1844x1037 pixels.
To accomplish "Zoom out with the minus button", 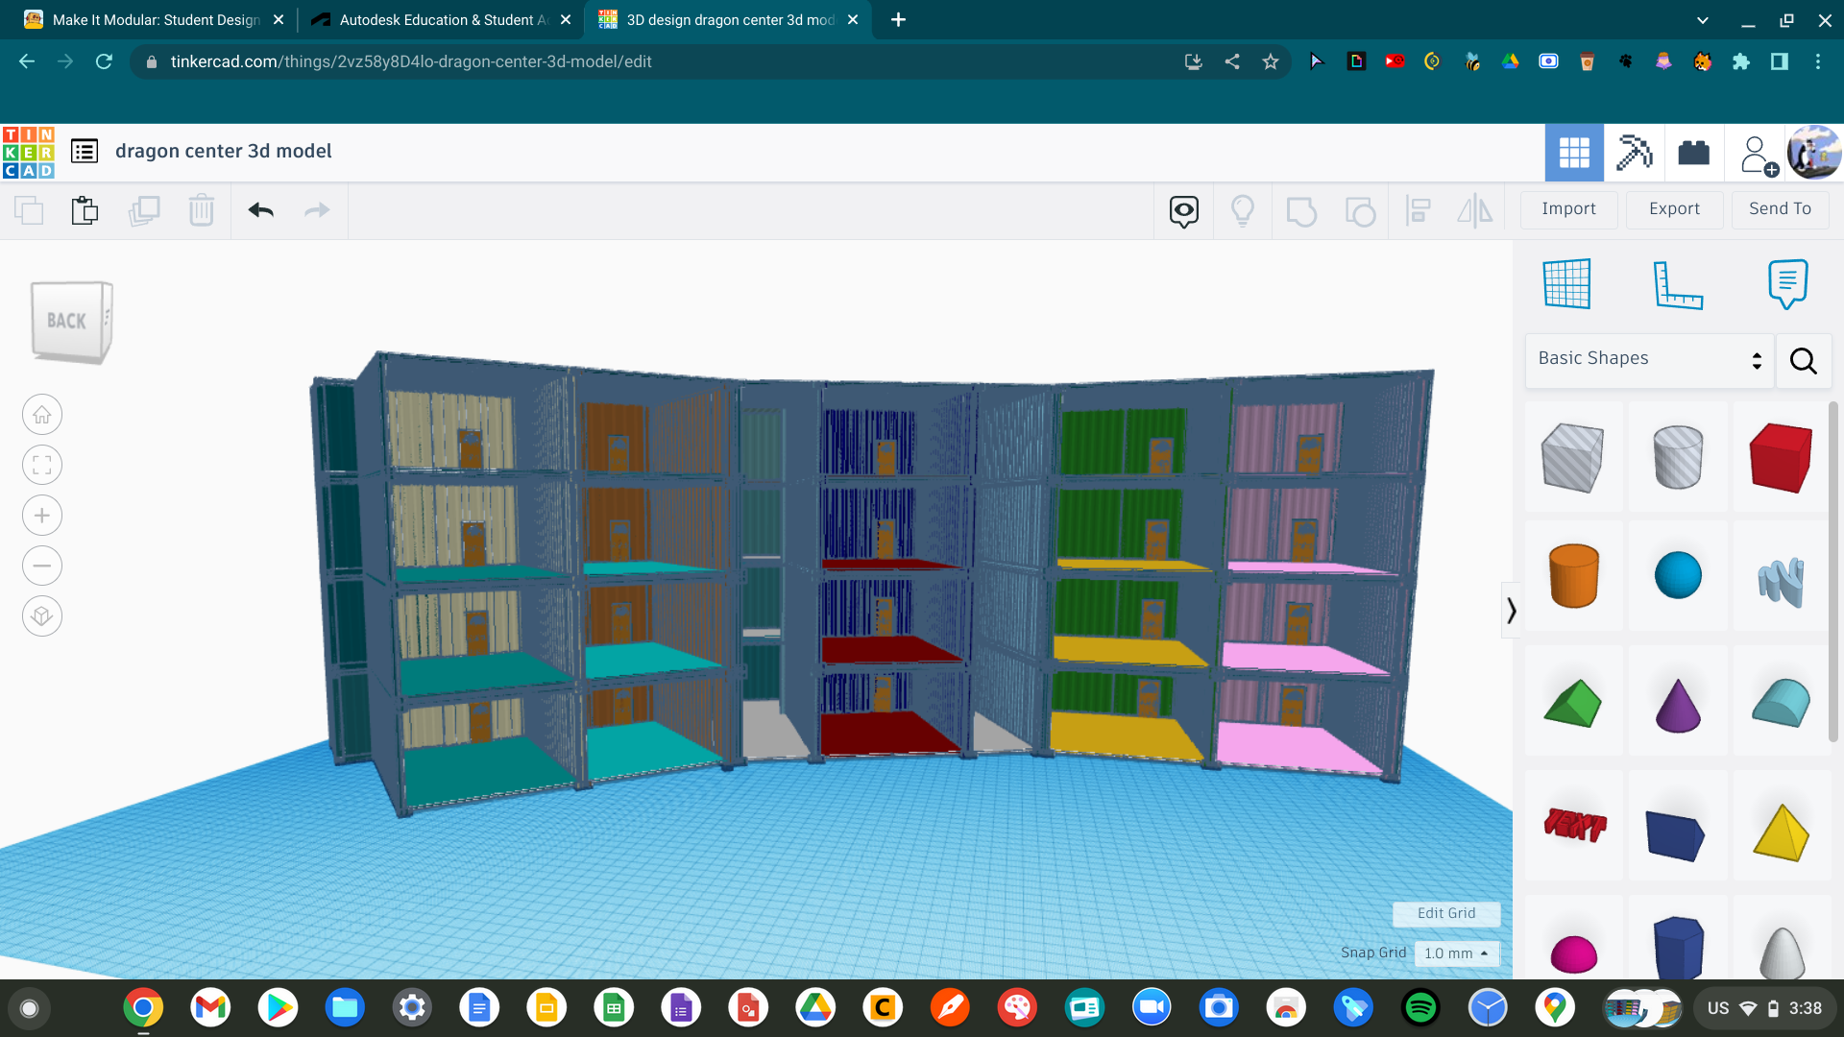I will click(x=42, y=566).
